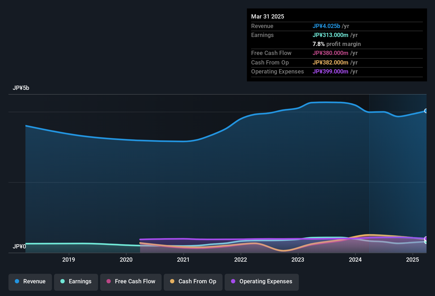This screenshot has width=435, height=296.
Task: Click the Free Cash Flow label in tooltip
Action: pos(271,53)
